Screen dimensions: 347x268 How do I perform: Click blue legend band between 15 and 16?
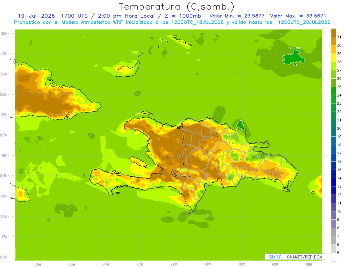(333, 165)
